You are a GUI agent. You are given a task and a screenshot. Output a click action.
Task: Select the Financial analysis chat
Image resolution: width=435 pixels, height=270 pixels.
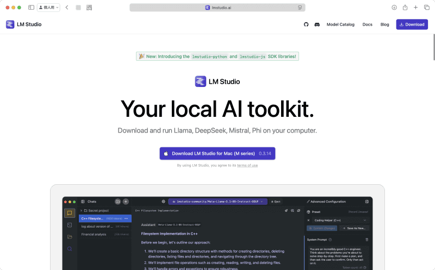pyautogui.click(x=105, y=235)
